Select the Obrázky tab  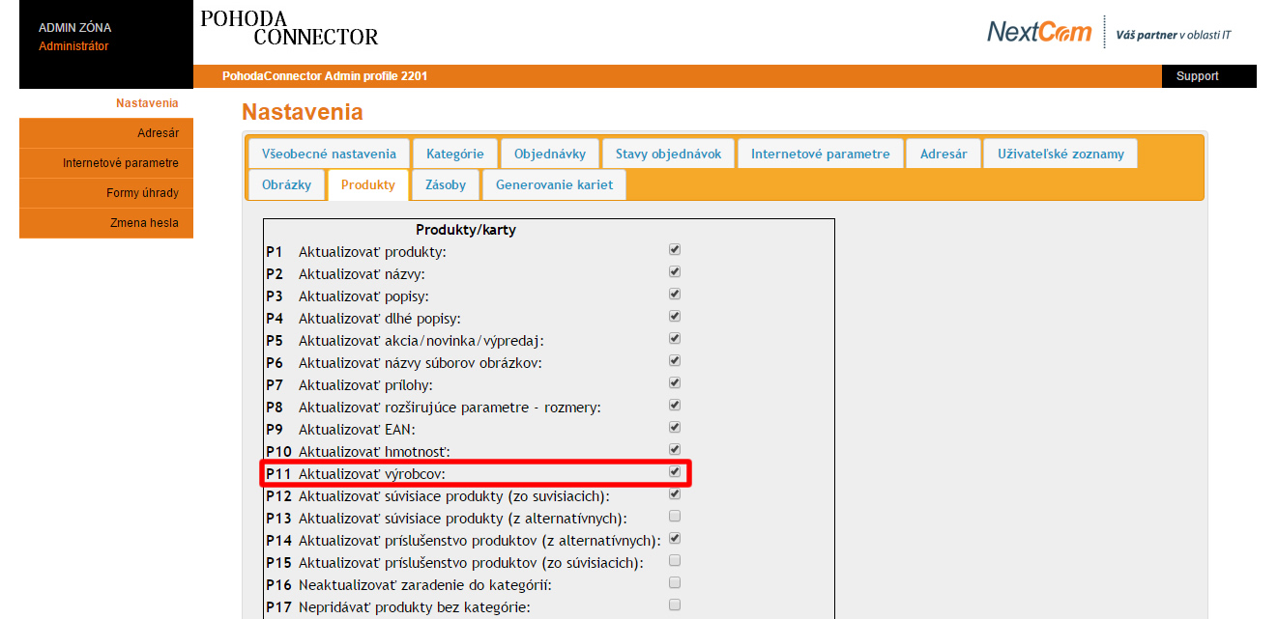286,184
